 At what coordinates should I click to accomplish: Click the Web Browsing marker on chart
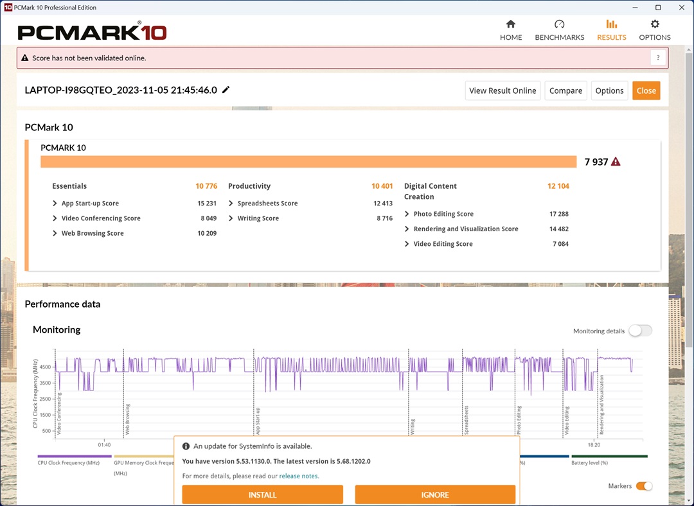pos(127,419)
